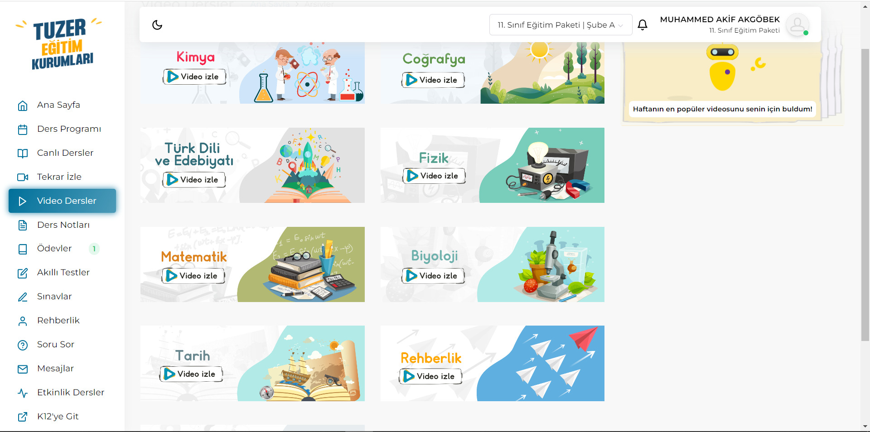870x432 pixels.
Task: Open the notifications bell
Action: point(643,25)
